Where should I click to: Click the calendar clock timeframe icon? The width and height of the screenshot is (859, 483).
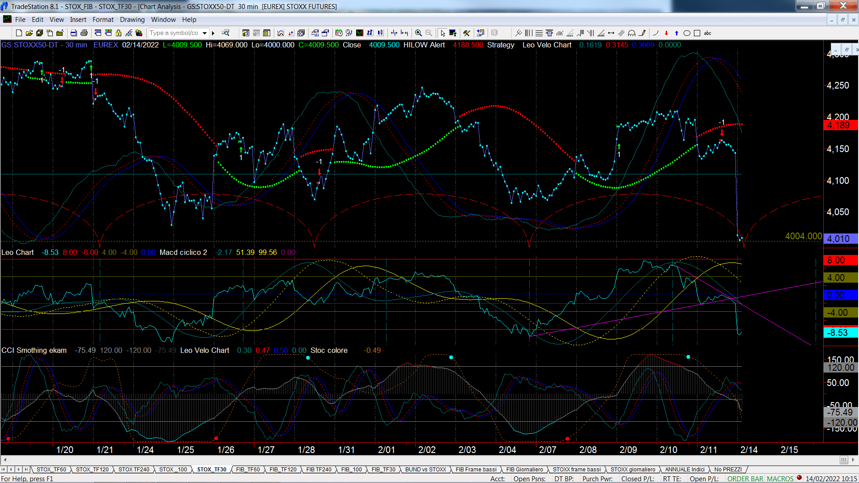pos(339,33)
